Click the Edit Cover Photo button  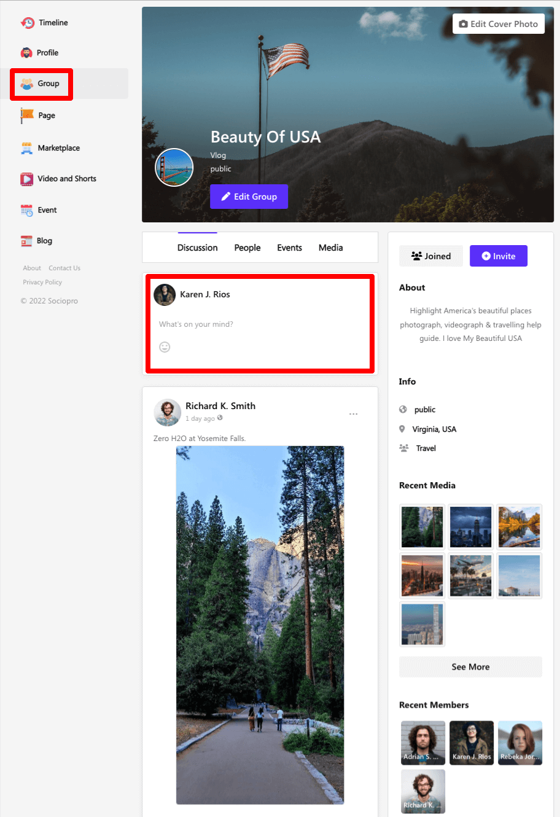[x=498, y=24]
